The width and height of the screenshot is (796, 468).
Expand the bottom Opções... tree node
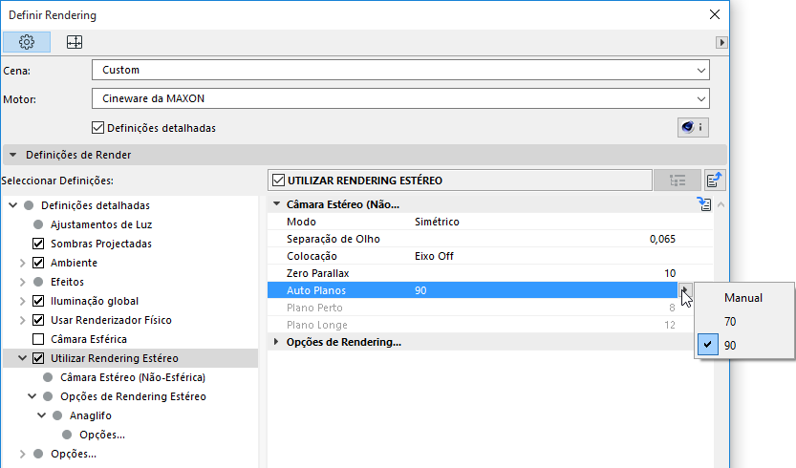pyautogui.click(x=22, y=454)
